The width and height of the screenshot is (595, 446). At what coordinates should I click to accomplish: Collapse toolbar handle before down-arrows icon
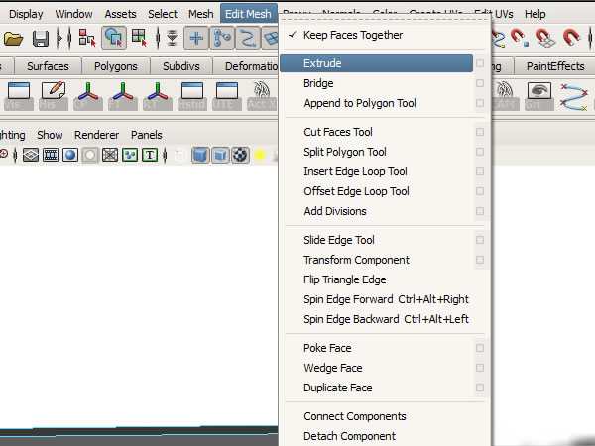click(158, 38)
